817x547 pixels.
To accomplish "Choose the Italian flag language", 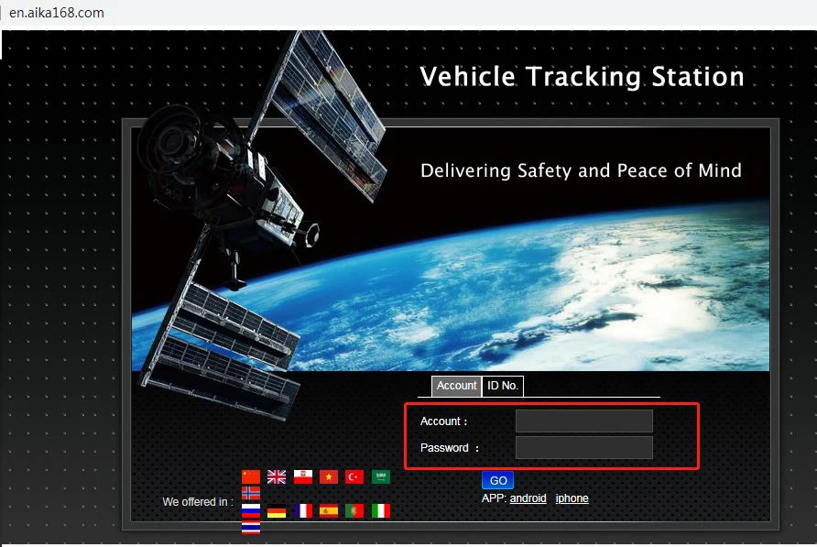I will [381, 511].
